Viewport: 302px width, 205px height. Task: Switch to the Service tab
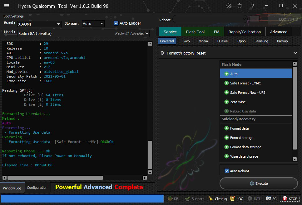coord(170,32)
